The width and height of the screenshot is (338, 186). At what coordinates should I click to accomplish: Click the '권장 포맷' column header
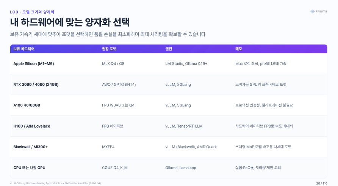pos(109,49)
